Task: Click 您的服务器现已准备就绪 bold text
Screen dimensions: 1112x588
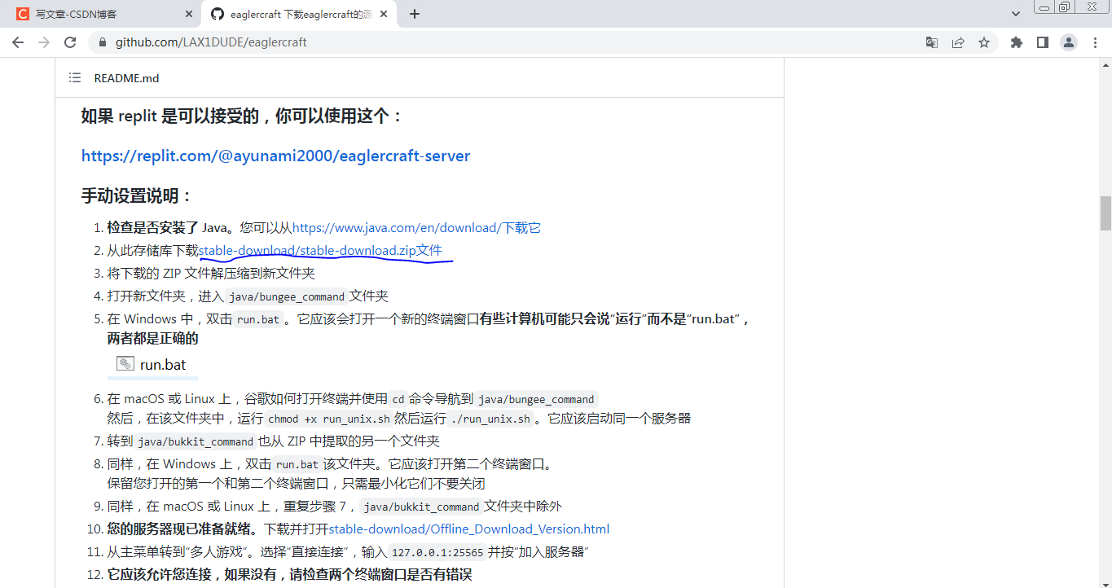Action: (185, 529)
